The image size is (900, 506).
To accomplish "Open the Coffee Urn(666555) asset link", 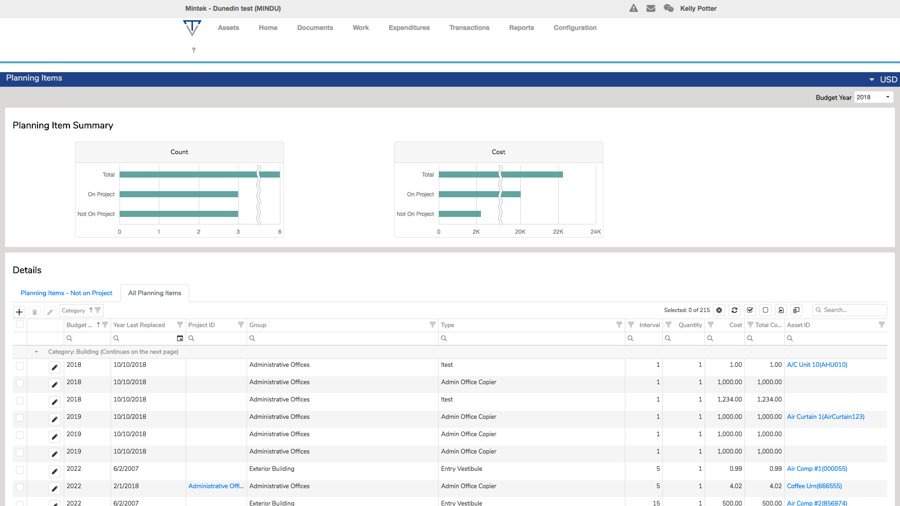I will pos(814,486).
